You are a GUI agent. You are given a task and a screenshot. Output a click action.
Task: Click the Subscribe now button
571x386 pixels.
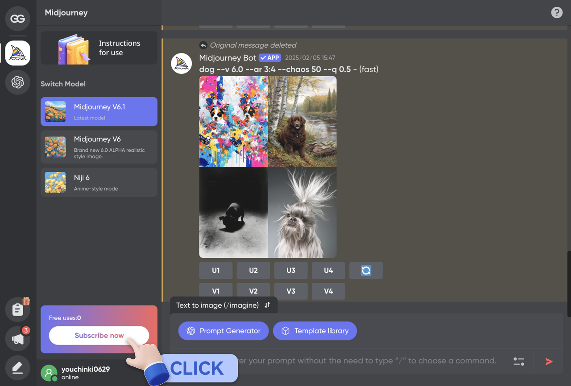tap(99, 336)
